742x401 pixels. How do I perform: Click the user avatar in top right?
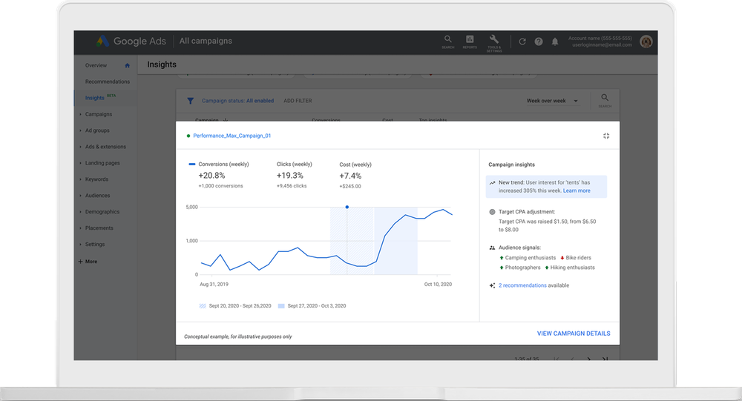click(646, 42)
